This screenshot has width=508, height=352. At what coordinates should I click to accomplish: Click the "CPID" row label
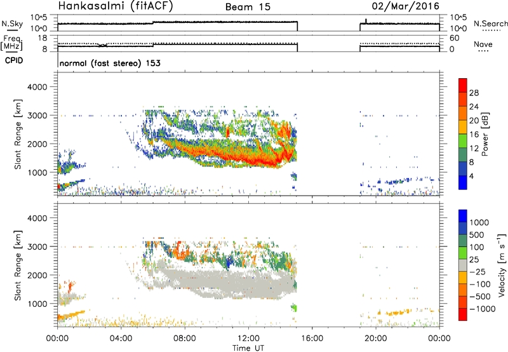[13, 60]
